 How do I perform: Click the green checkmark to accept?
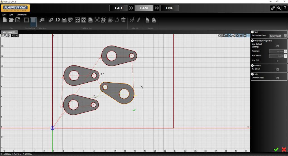[x=276, y=150]
